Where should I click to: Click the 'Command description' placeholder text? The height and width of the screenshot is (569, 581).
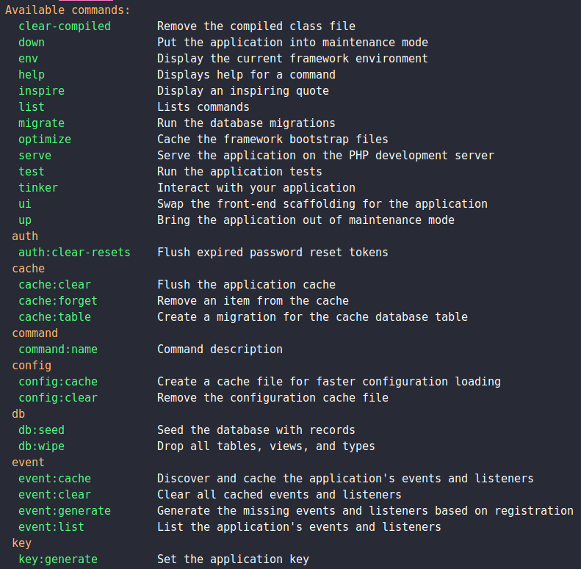click(x=220, y=349)
